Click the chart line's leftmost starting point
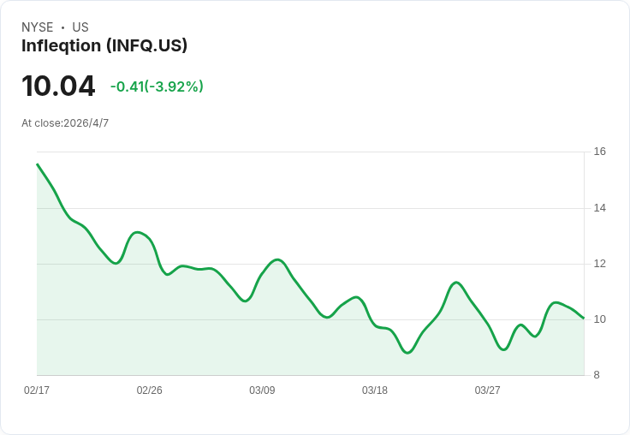Image resolution: width=630 pixels, height=435 pixels. (x=38, y=164)
